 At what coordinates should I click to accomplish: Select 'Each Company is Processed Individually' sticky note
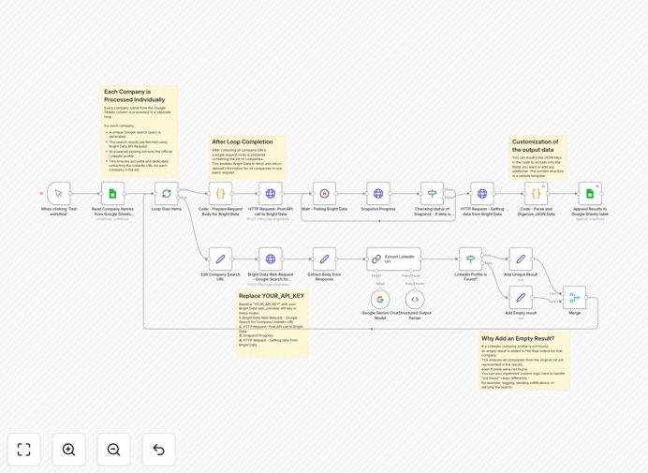click(140, 131)
